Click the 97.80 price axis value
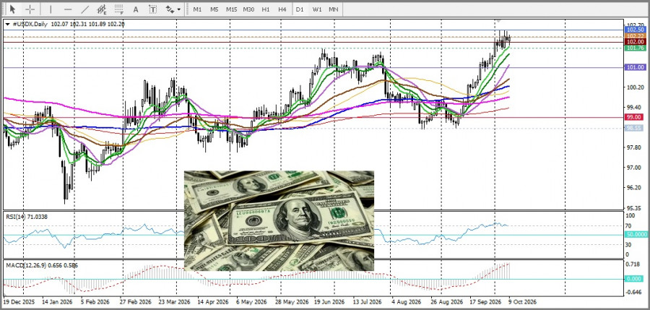This screenshot has width=650, height=310. coord(635,147)
